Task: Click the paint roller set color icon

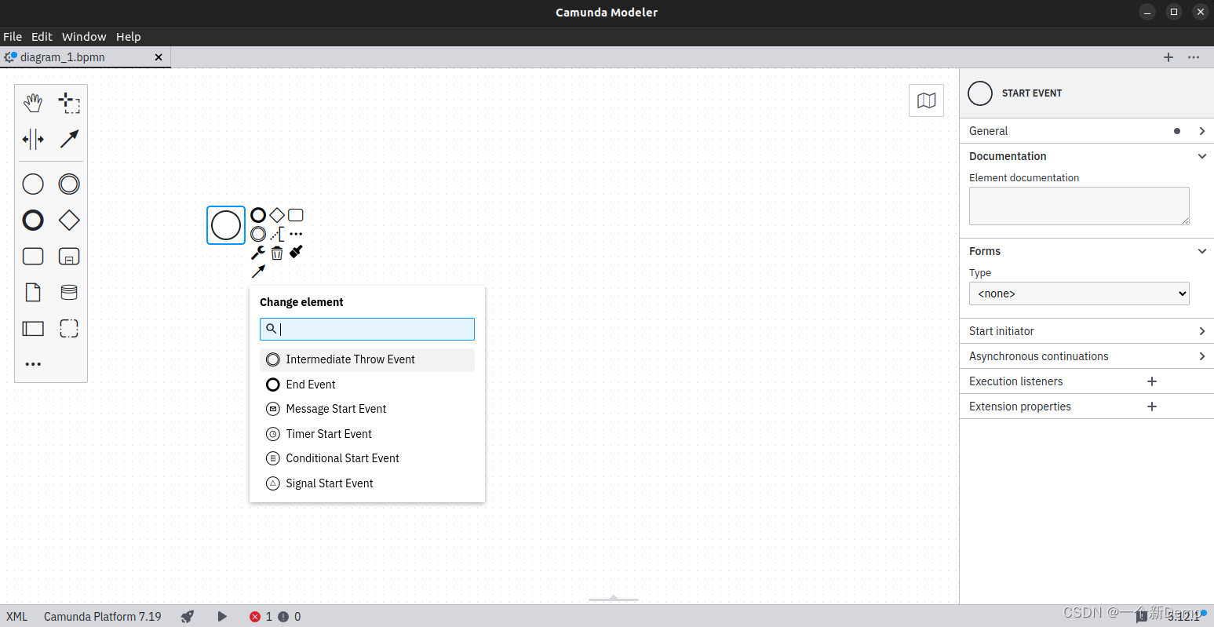Action: [x=296, y=252]
